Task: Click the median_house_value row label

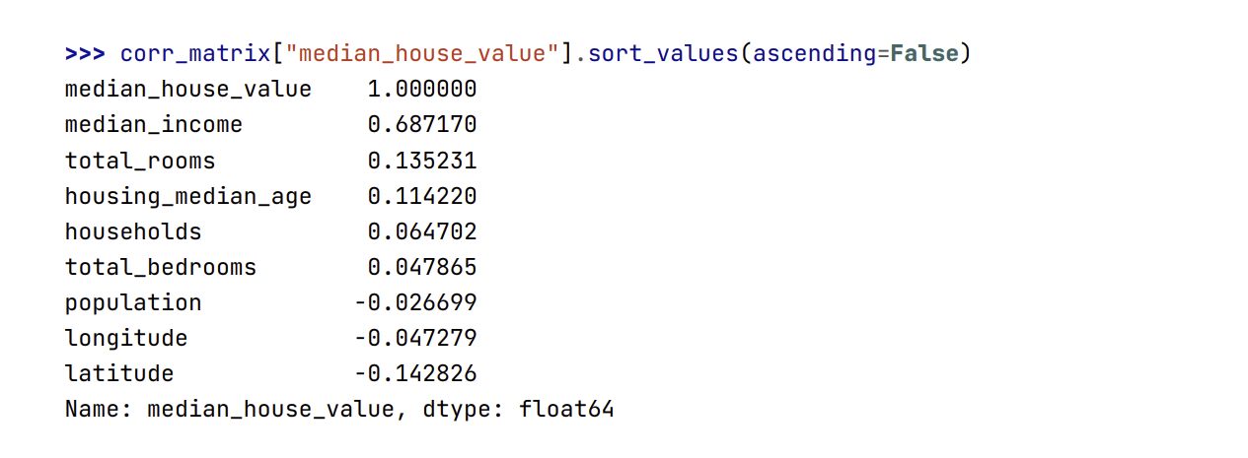Action: (x=188, y=90)
